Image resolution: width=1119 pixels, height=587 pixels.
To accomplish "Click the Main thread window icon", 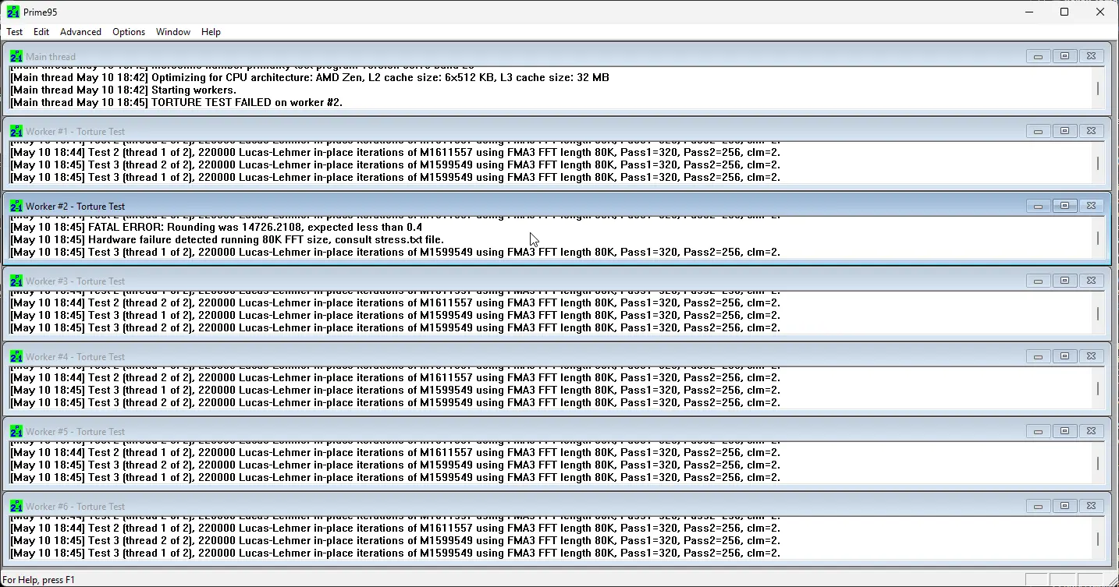I will pos(16,56).
